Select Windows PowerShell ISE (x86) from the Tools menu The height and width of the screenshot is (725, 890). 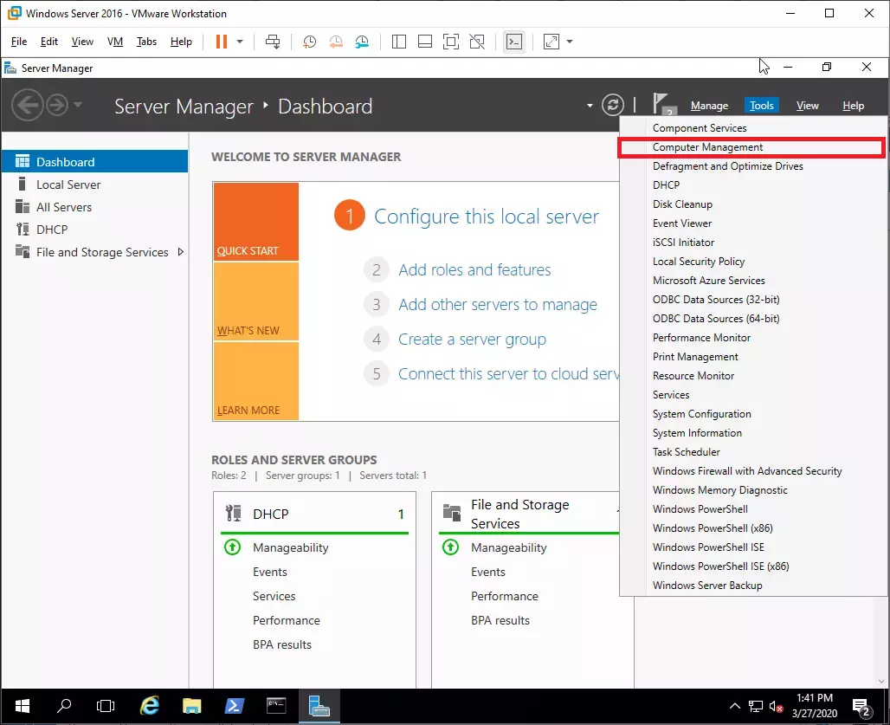tap(753, 566)
